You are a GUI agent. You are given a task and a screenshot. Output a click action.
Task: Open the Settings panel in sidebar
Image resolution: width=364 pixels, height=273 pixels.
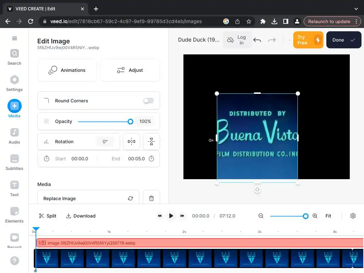click(14, 84)
